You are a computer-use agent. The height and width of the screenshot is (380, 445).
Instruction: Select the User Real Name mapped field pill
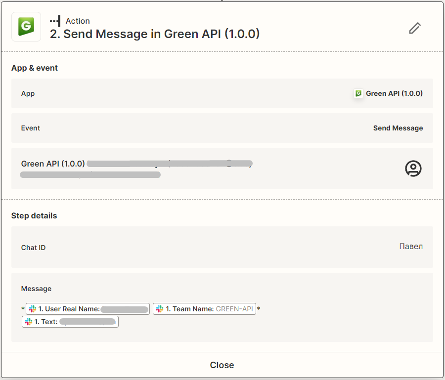coord(88,308)
